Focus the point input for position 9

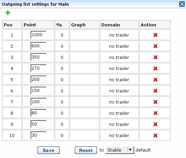(x=38, y=124)
